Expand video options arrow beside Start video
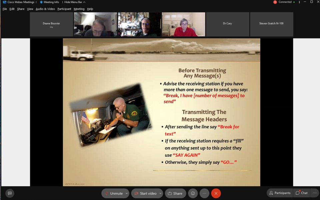 pyautogui.click(x=160, y=193)
